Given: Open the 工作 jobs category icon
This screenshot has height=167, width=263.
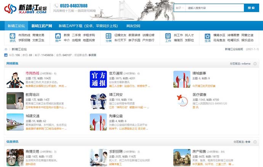Looking at the screenshot, I should (168, 38).
